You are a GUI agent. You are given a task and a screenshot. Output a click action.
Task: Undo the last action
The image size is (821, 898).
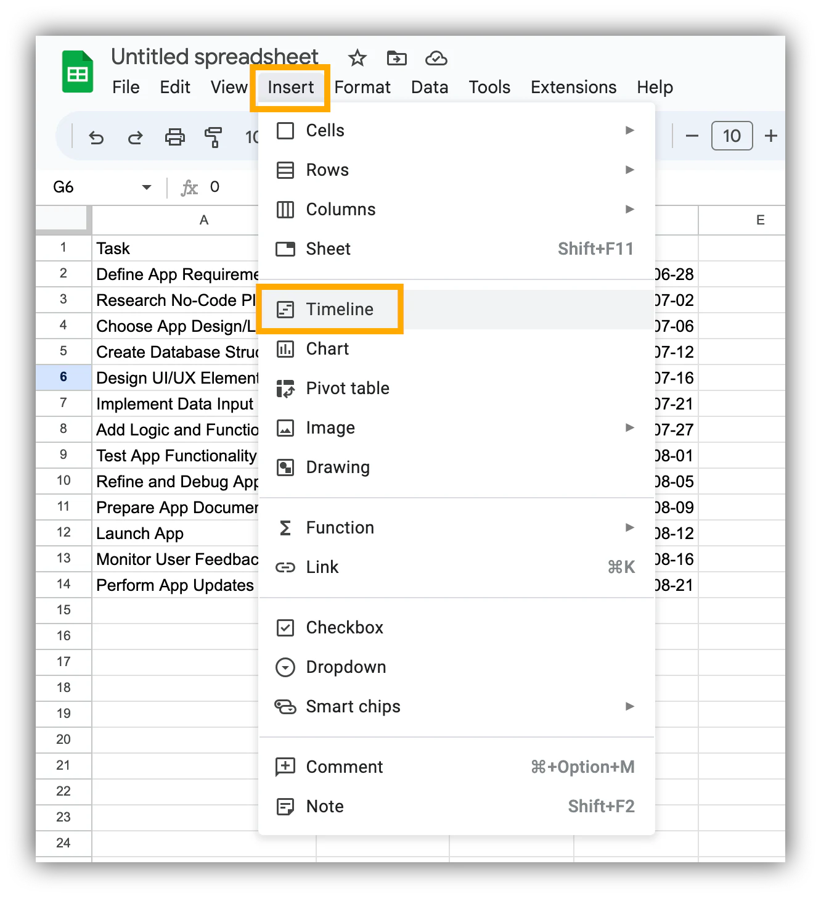[x=96, y=137]
